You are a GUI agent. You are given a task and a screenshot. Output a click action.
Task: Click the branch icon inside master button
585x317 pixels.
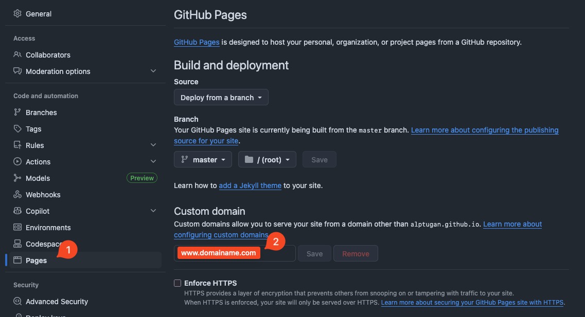point(184,159)
